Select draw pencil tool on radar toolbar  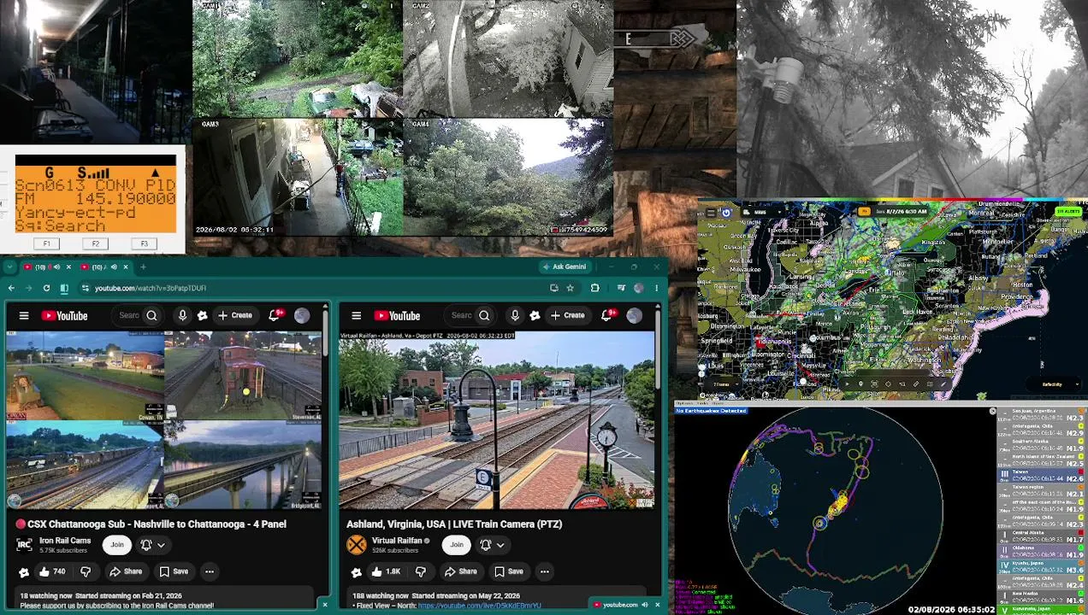943,384
